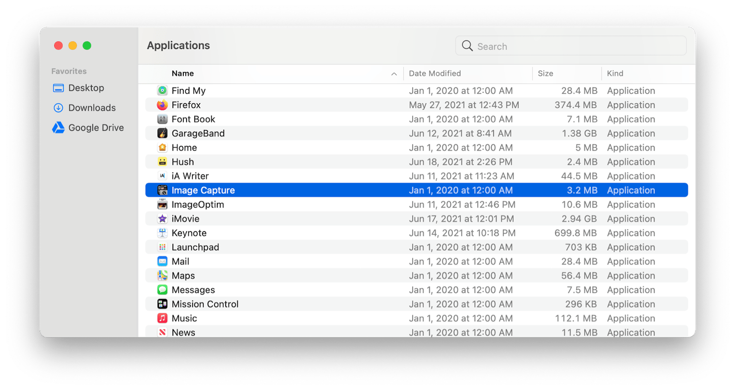The image size is (735, 390).
Task: Click the Desktop icon in sidebar
Action: (58, 88)
